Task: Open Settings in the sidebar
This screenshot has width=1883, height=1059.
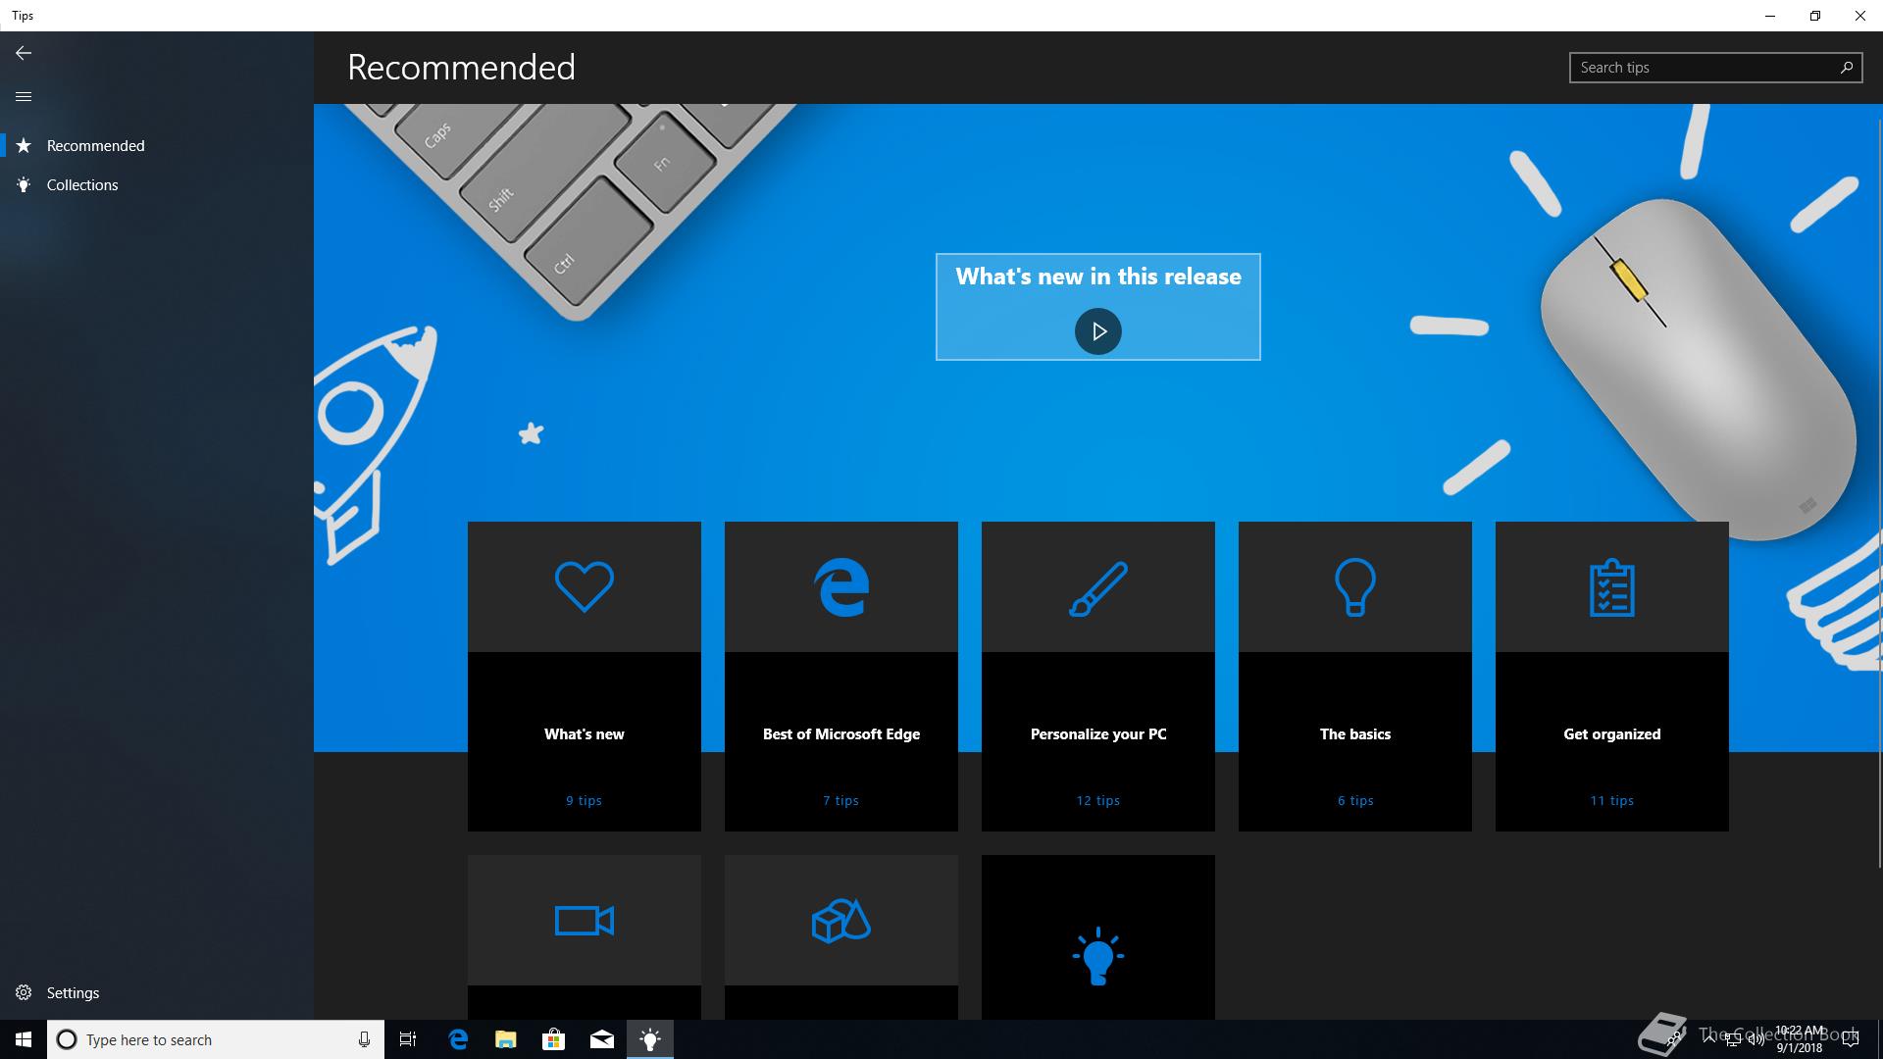Action: pos(73,992)
